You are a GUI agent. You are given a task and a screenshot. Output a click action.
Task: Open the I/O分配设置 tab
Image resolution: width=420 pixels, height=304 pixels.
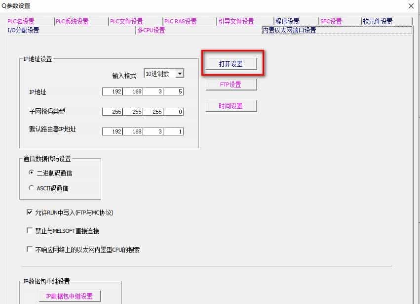click(x=22, y=30)
